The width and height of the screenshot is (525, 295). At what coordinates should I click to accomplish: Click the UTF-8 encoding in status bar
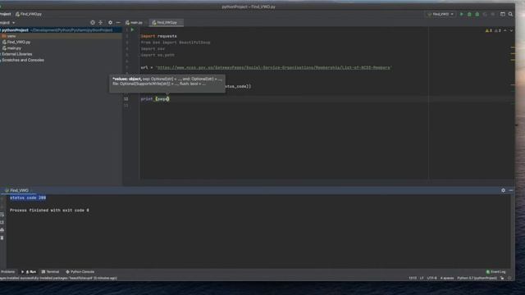[x=431, y=278]
